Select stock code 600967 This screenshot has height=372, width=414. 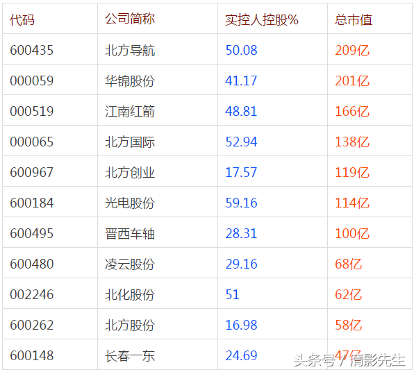tap(32, 172)
